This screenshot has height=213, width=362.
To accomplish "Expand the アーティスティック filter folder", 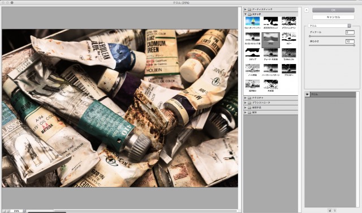I will pos(270,9).
